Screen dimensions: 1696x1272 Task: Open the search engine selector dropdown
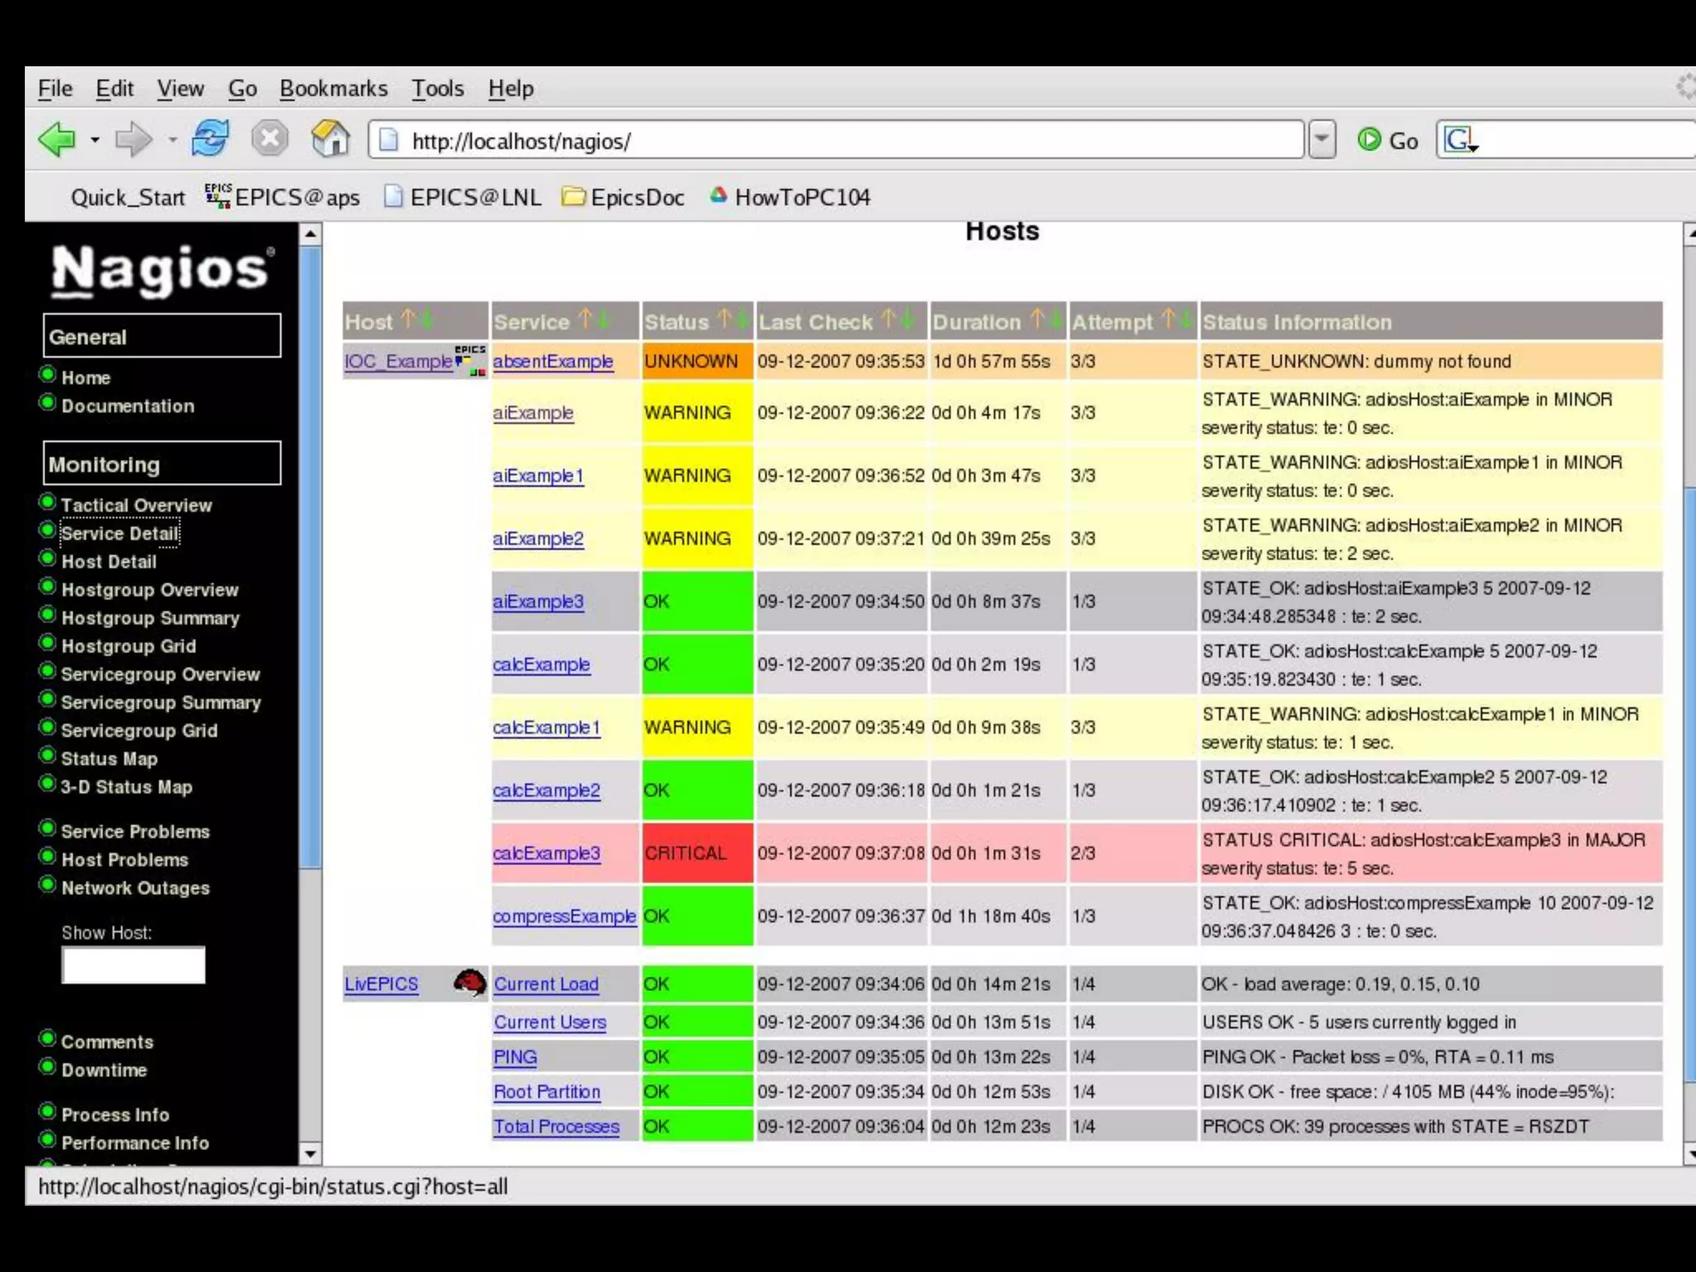pos(1461,140)
